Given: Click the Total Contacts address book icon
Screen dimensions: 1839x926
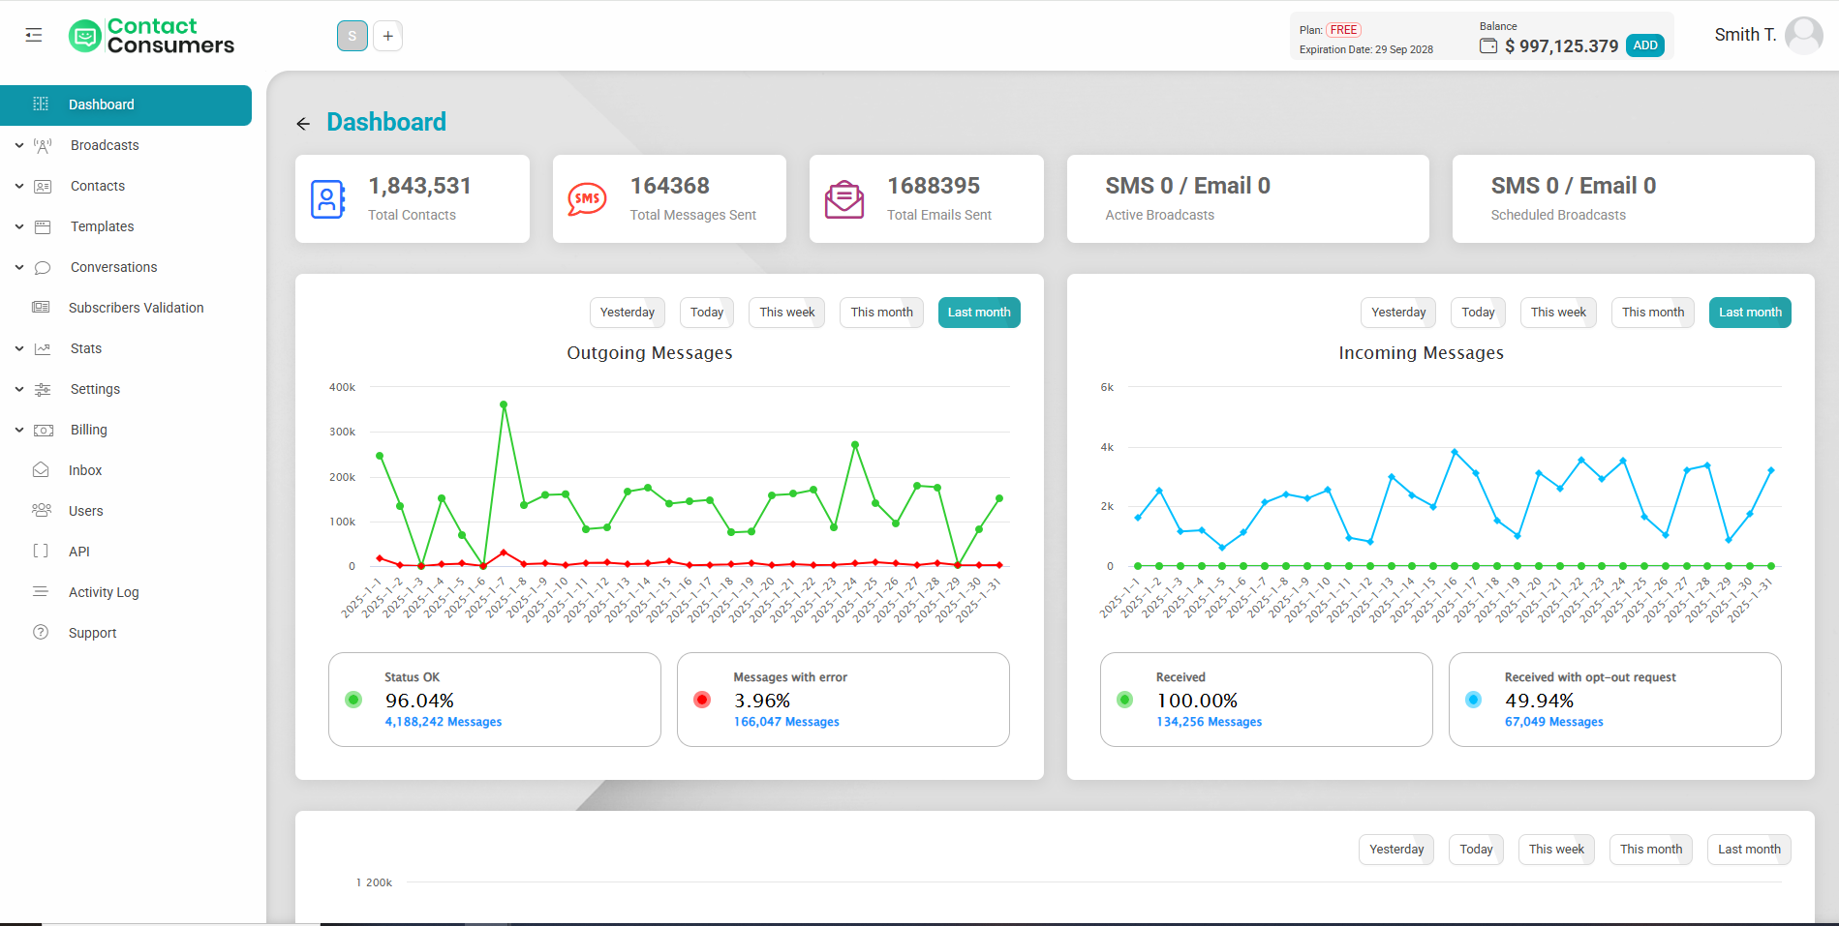Looking at the screenshot, I should point(327,199).
